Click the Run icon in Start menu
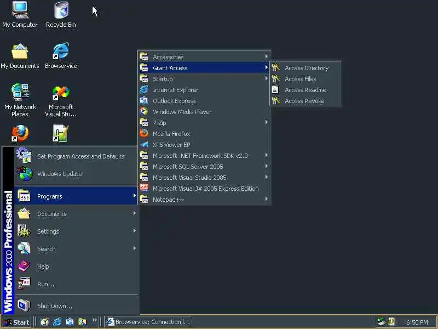This screenshot has height=329, width=438. [24, 283]
